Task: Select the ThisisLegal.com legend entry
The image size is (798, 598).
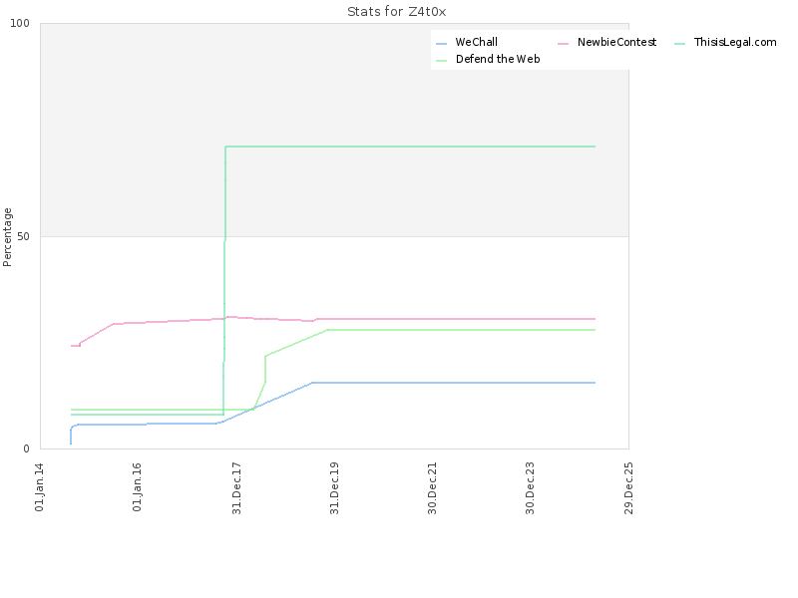Action: tap(735, 42)
